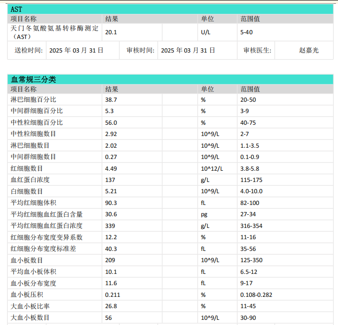The height and width of the screenshot is (325, 338).
Task: Click the reviewing doctor name 赵嘉光
Action: coord(308,50)
